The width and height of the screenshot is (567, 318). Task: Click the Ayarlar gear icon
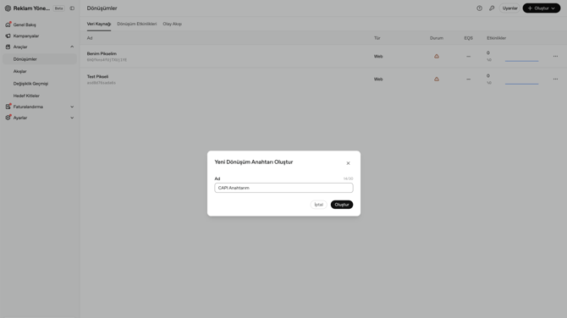(x=8, y=118)
